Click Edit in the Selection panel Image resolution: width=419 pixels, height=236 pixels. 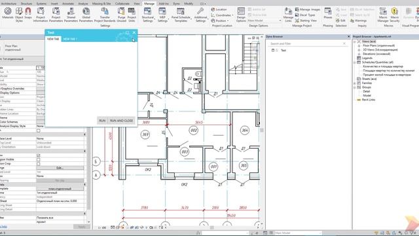point(341,20)
